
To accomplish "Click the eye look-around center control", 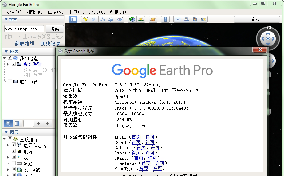I will [268, 39].
